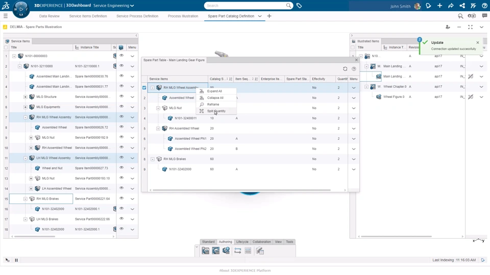Image resolution: width=490 pixels, height=275 pixels.
Task: Open the tools wrench icon in top bar
Action: point(474,6)
